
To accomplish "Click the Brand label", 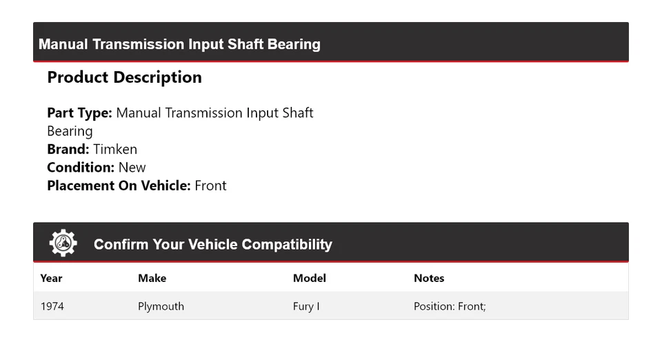I will tap(68, 149).
